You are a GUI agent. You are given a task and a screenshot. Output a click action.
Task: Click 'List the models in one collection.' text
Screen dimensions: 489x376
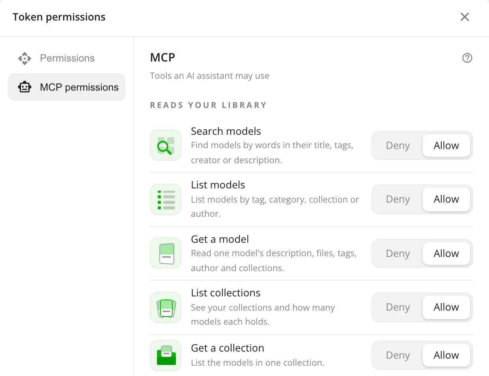click(258, 363)
